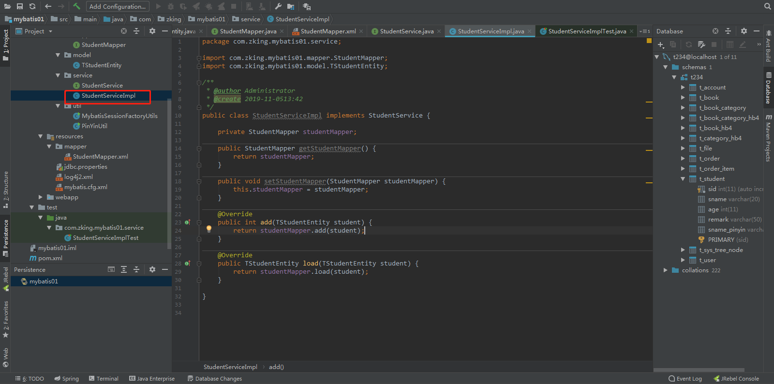The width and height of the screenshot is (774, 384).
Task: Click the search magnifier icon at top right
Action: pyautogui.click(x=767, y=6)
